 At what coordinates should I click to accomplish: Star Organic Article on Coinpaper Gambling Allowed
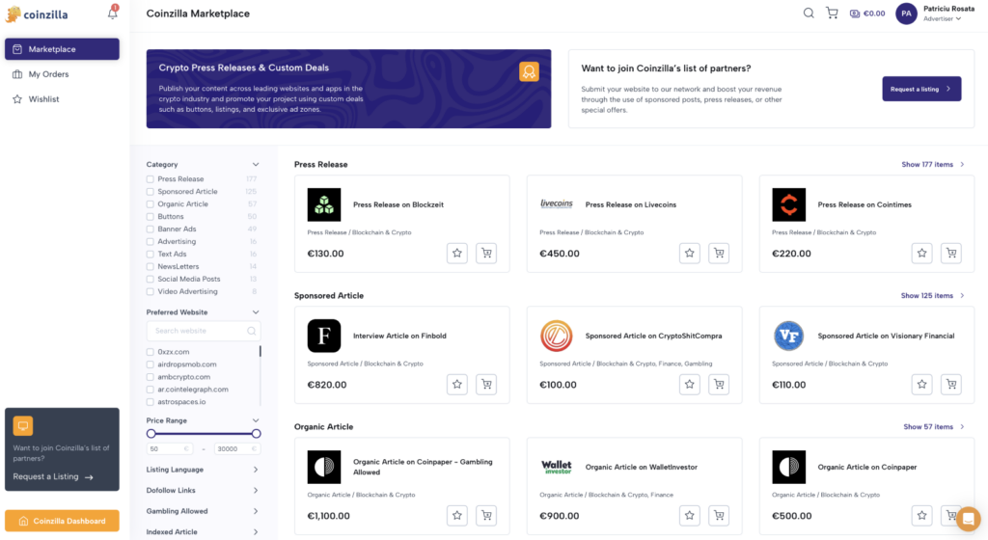click(x=456, y=516)
